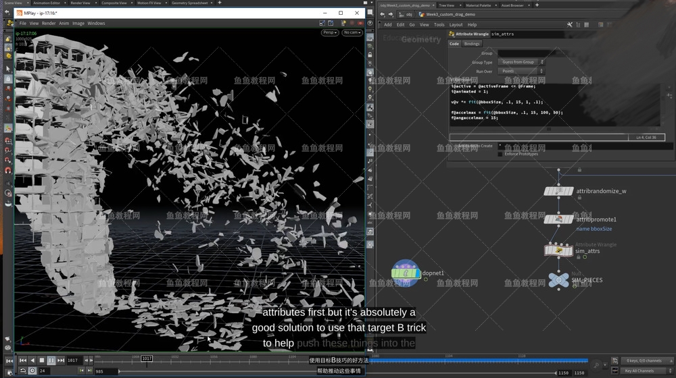Open network editor Layout menu
Screen dimensions: 676x378
coord(456,24)
